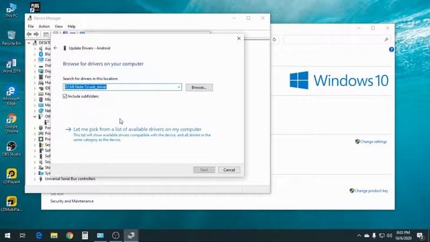The image size is (430, 242).
Task: Launch Chrome from the taskbar
Action: pyautogui.click(x=69, y=235)
